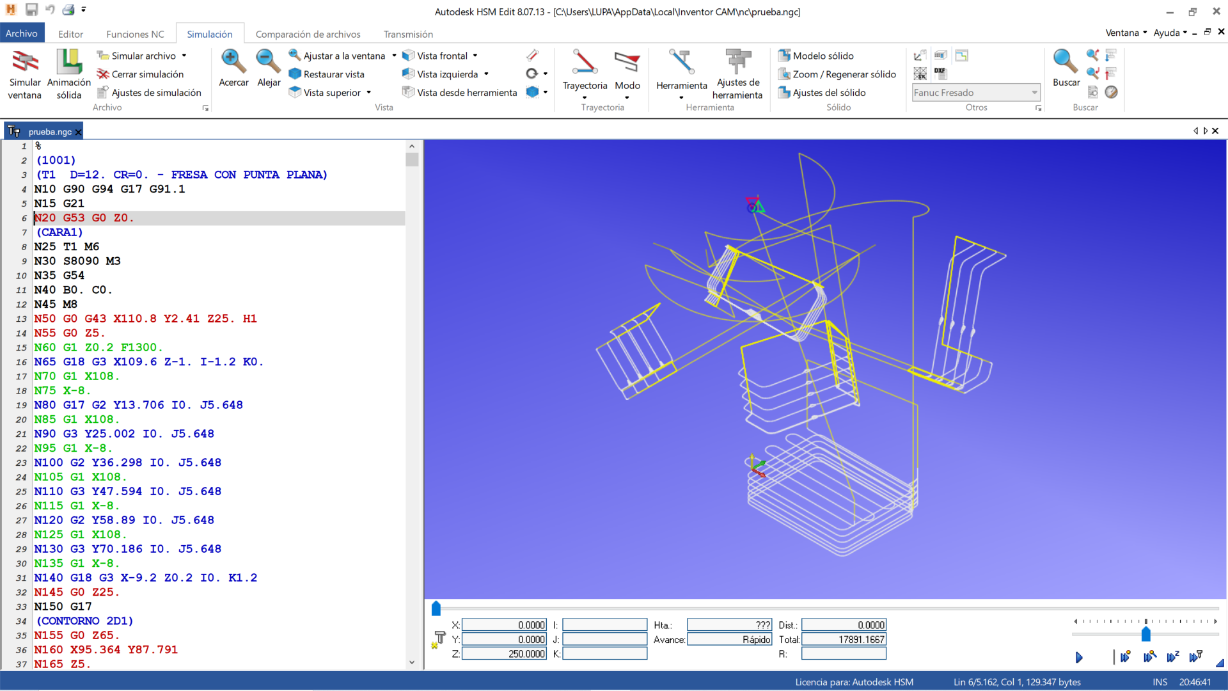Click the simulation speed slider handle
1228x691 pixels.
pyautogui.click(x=1145, y=634)
